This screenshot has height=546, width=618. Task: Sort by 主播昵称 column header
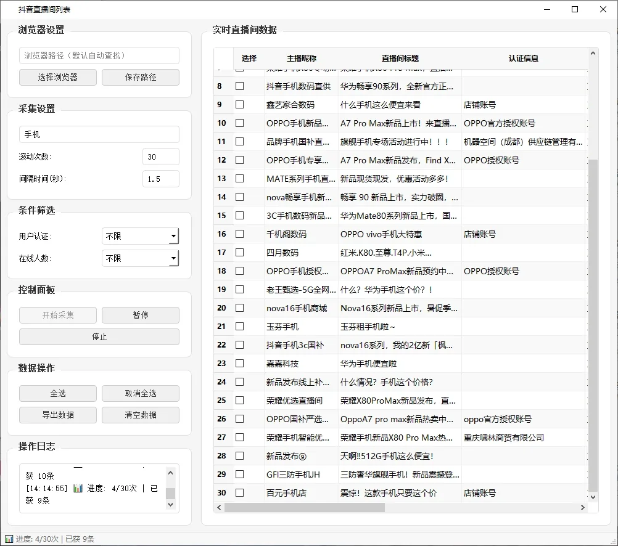coord(301,59)
